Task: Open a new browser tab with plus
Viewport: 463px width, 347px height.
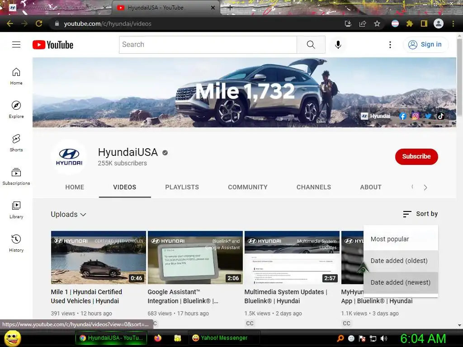Action: (230, 8)
